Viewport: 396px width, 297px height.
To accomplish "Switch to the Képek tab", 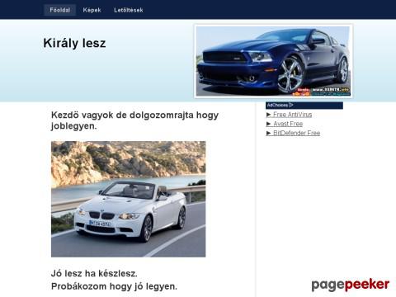I will pyautogui.click(x=92, y=10).
